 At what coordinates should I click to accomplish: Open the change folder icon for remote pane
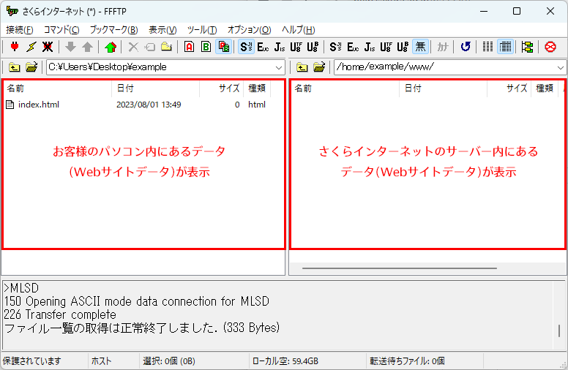coord(319,67)
